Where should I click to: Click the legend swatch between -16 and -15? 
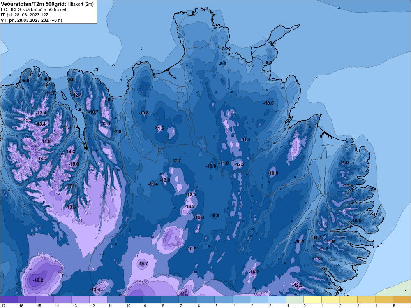[27, 300]
